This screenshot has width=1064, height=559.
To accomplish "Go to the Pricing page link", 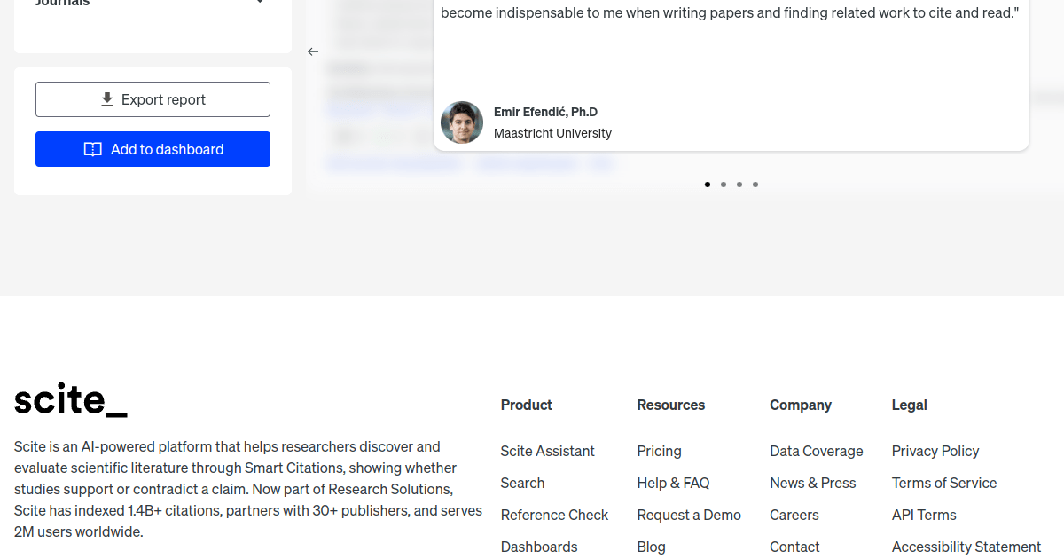I will tap(659, 451).
